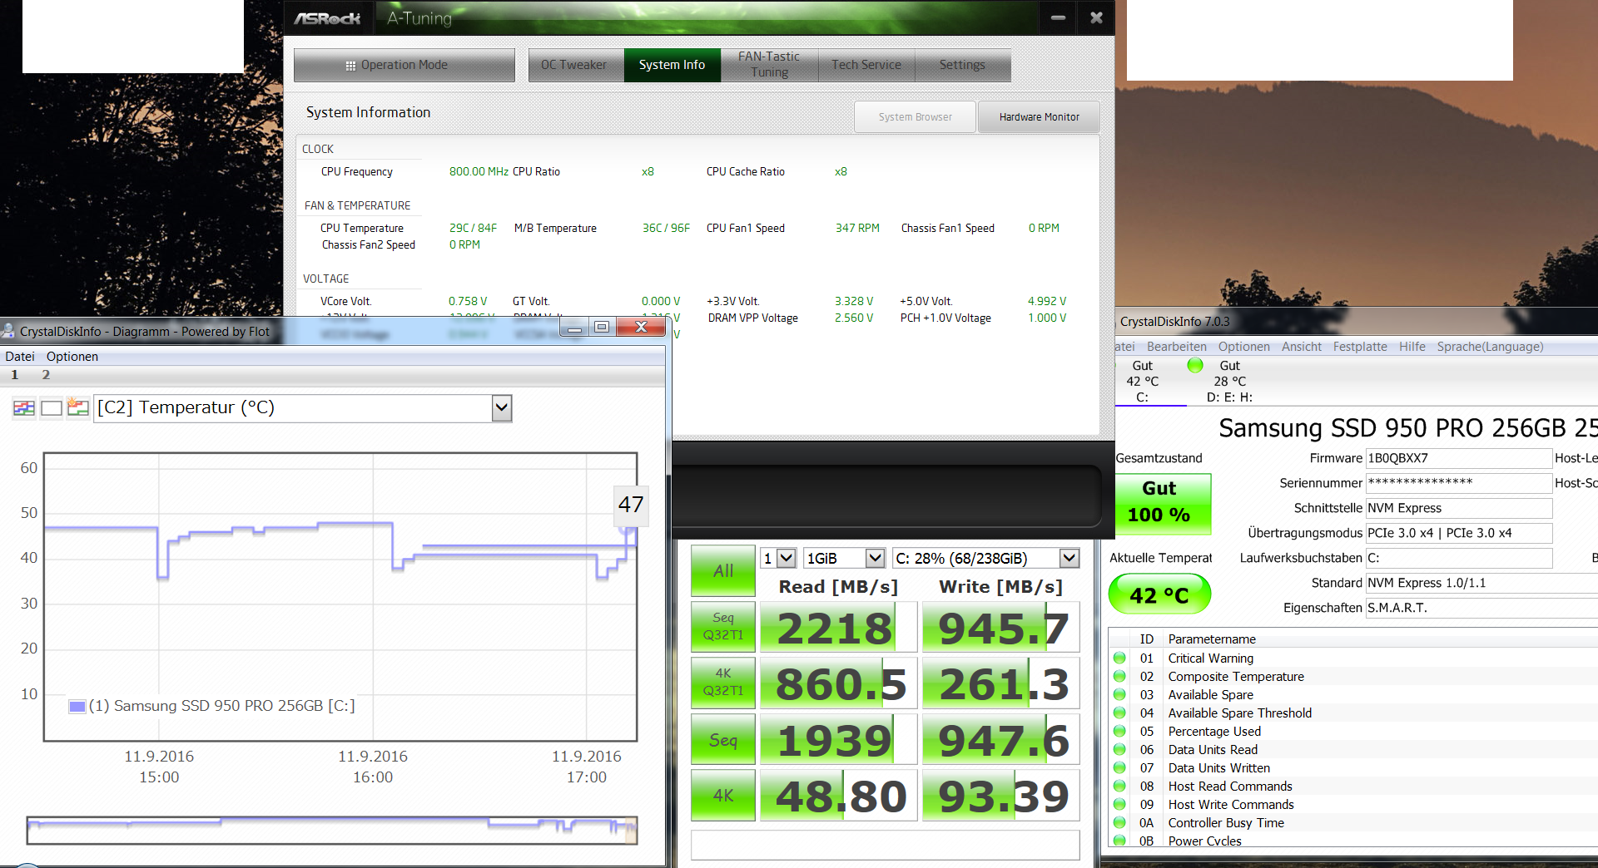Click the 2218 sequential Q32T1 read result
This screenshot has height=868, width=1598.
(838, 627)
